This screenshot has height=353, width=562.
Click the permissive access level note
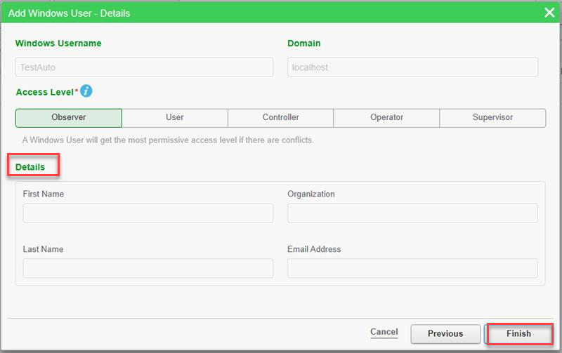point(168,140)
